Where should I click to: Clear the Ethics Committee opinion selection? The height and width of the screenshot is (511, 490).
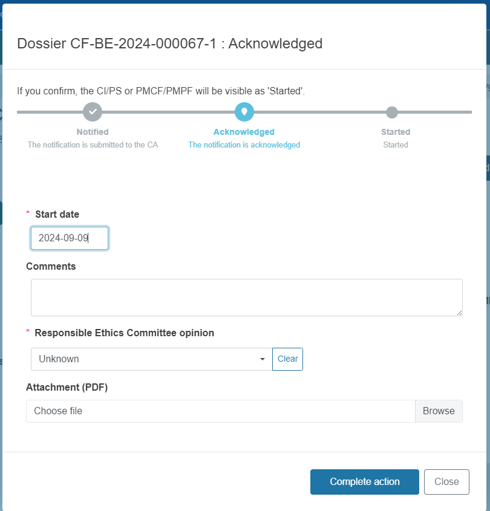pyautogui.click(x=287, y=359)
